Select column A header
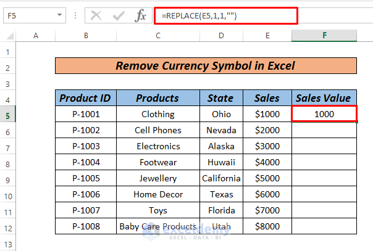The image size is (373, 251). tap(36, 36)
